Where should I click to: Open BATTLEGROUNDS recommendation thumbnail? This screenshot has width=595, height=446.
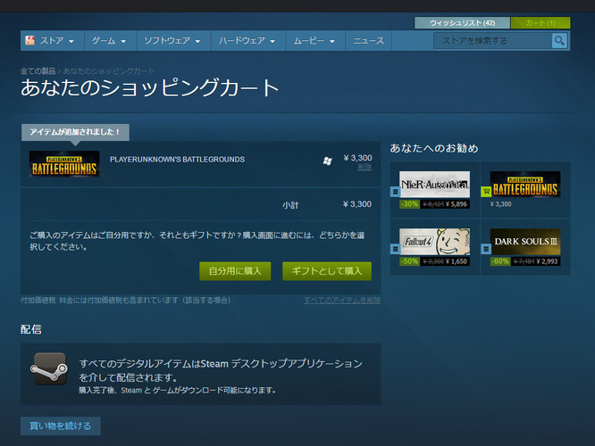525,184
